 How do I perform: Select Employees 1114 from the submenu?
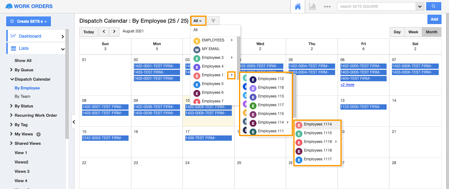coord(318,125)
